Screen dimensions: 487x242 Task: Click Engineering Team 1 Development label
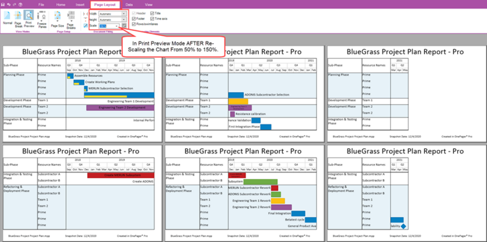point(131,101)
